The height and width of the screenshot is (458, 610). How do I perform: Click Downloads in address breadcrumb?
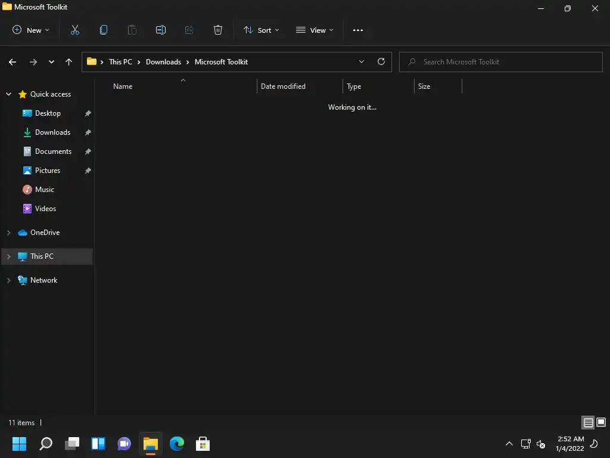pyautogui.click(x=163, y=62)
